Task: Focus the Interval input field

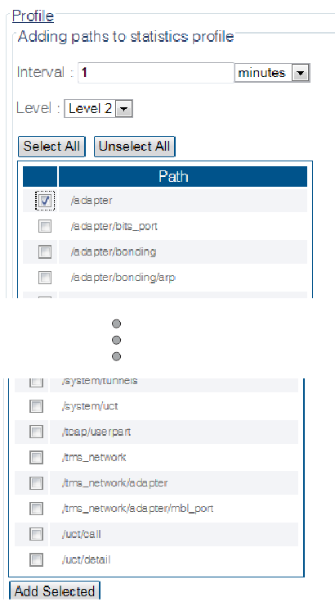Action: tap(156, 73)
